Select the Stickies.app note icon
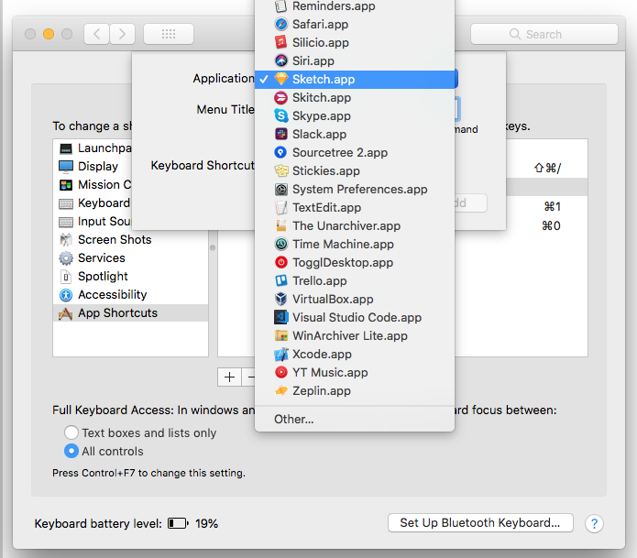Viewport: 637px width, 558px height. click(x=280, y=171)
